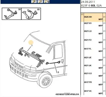This screenshot has height=97, width=106.
Task: Select part number 6521 LX row
Action: (x=93, y=32)
